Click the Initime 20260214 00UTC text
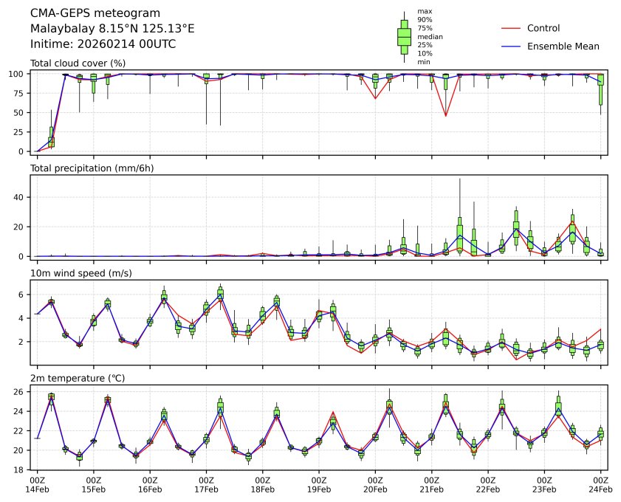 coord(103,44)
